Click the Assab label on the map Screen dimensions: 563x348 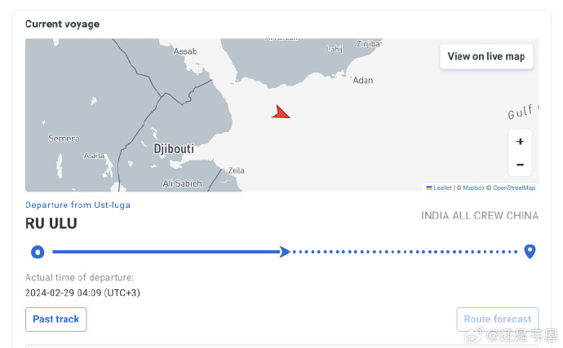(185, 51)
